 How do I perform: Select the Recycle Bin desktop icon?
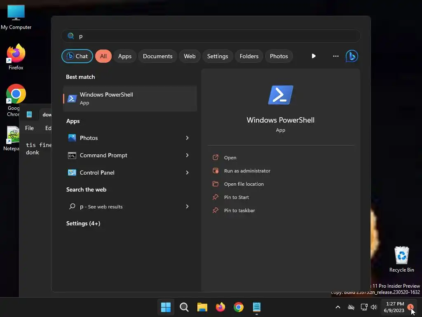tap(401, 259)
